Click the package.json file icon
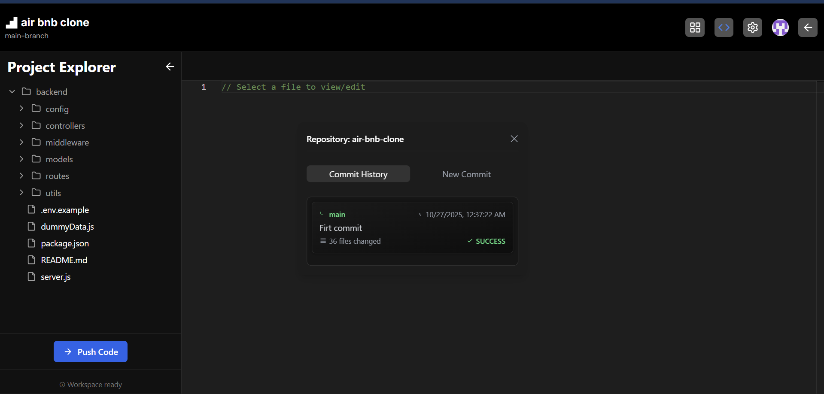Screen dimensions: 824x394 (31, 243)
